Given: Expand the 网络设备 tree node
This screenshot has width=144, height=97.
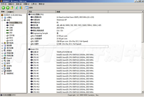Looking at the screenshot, I should [x=2, y=56].
